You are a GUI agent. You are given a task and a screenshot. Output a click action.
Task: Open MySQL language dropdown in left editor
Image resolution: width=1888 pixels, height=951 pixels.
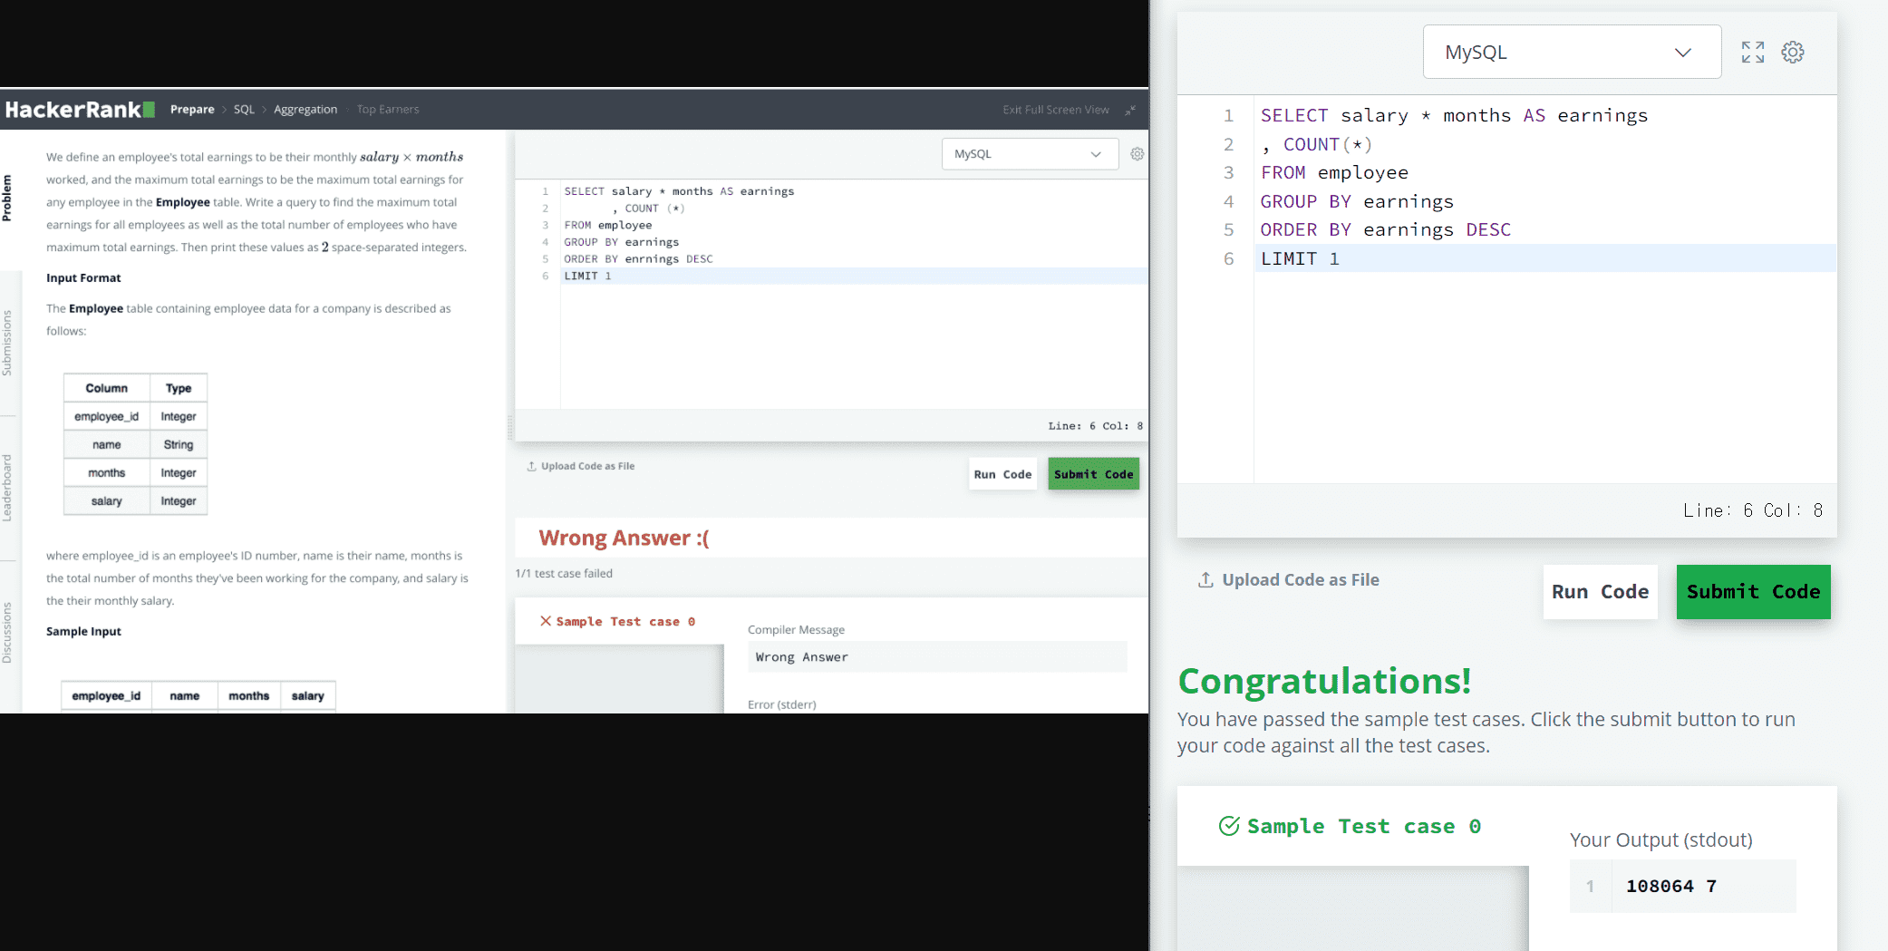[1030, 154]
